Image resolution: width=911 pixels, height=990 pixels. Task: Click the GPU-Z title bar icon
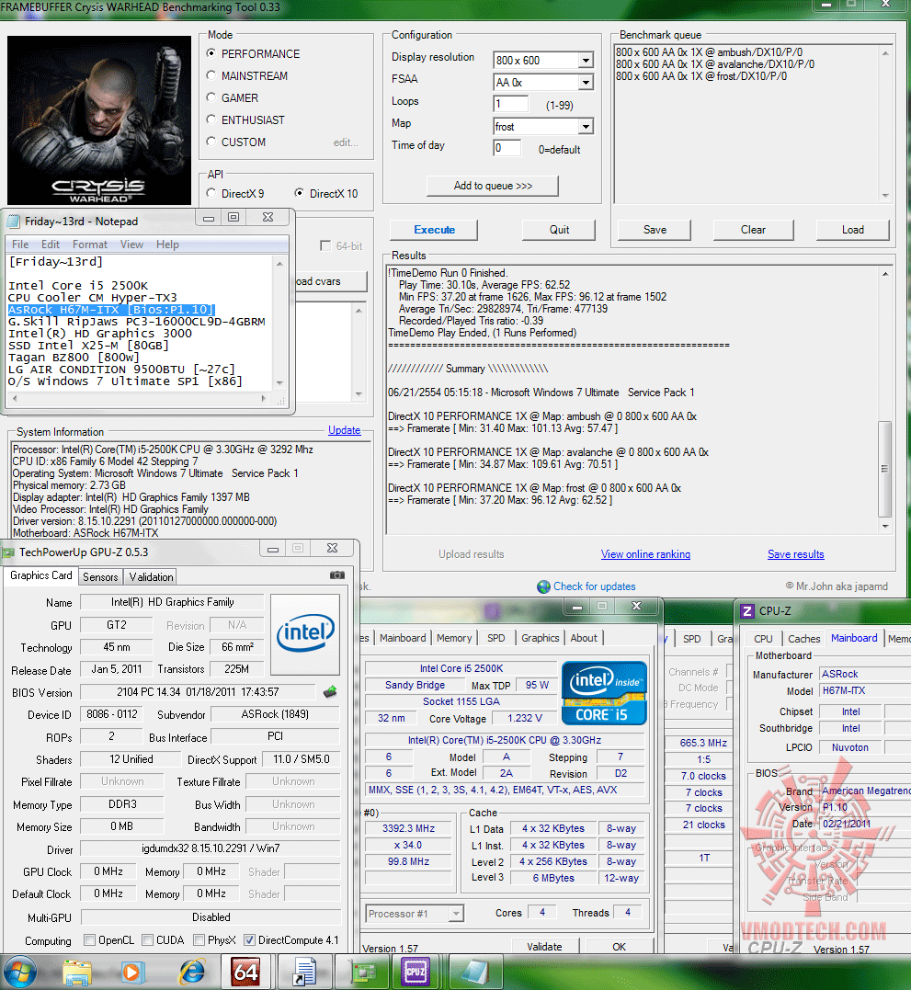coord(8,552)
